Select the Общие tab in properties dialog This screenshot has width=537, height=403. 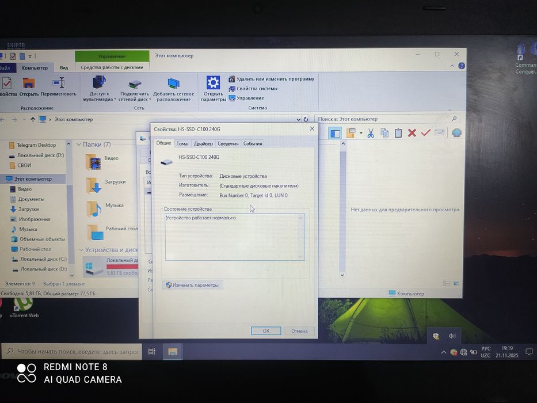point(163,143)
